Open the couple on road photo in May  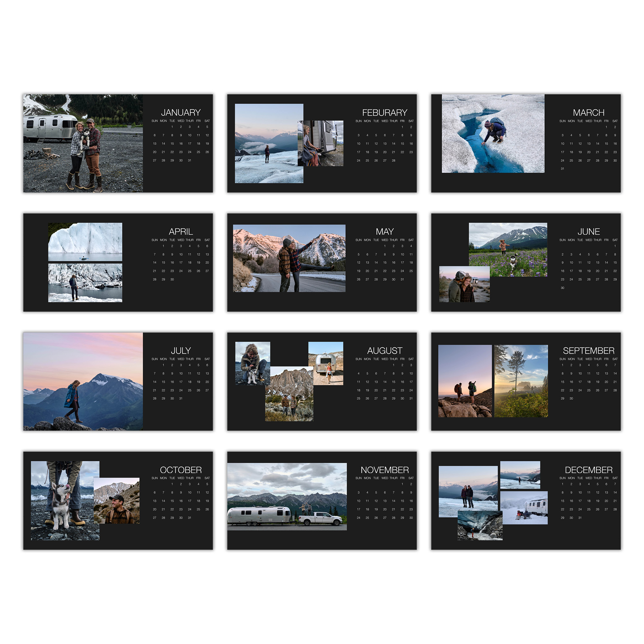[289, 258]
